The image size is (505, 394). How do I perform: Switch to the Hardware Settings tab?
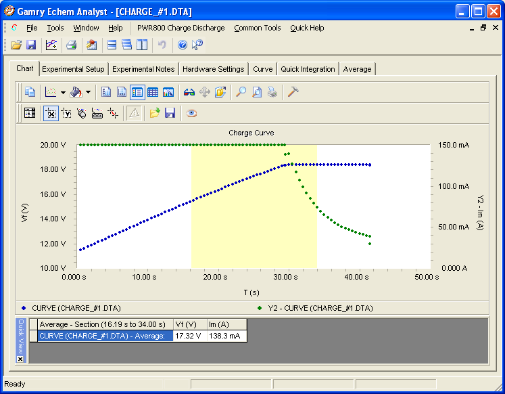click(x=213, y=69)
